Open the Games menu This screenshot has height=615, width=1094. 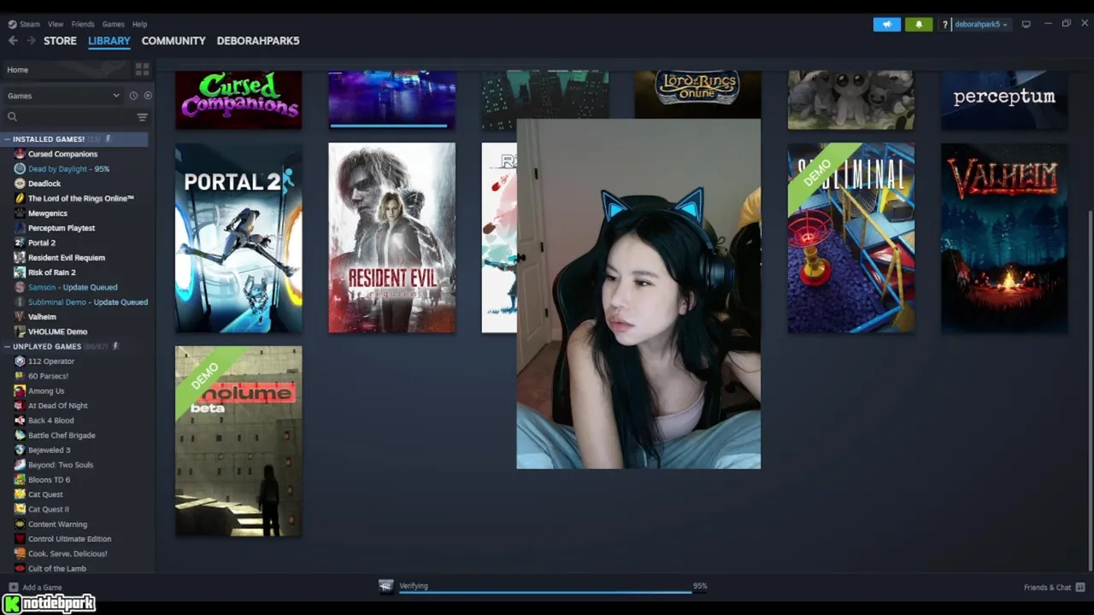tap(113, 24)
